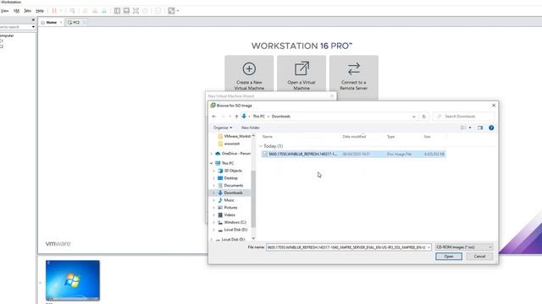
Task: Click the navigation tree scrollbar down arrow
Action: tap(253, 238)
